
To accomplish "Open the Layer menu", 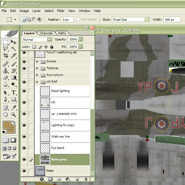I will pos(37,11).
